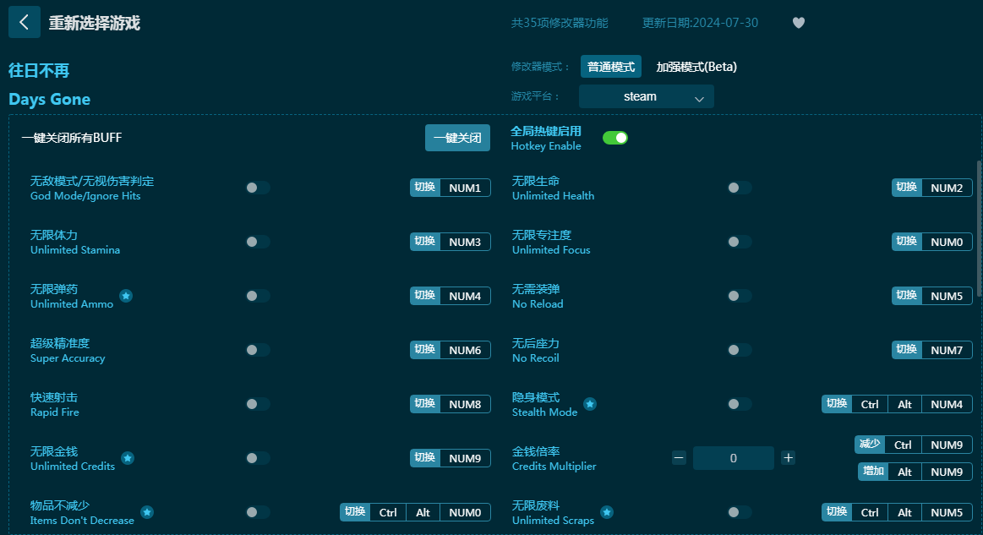Click star badge beside Items Don't Decrease
Viewport: 983px width, 535px height.
pos(147,512)
